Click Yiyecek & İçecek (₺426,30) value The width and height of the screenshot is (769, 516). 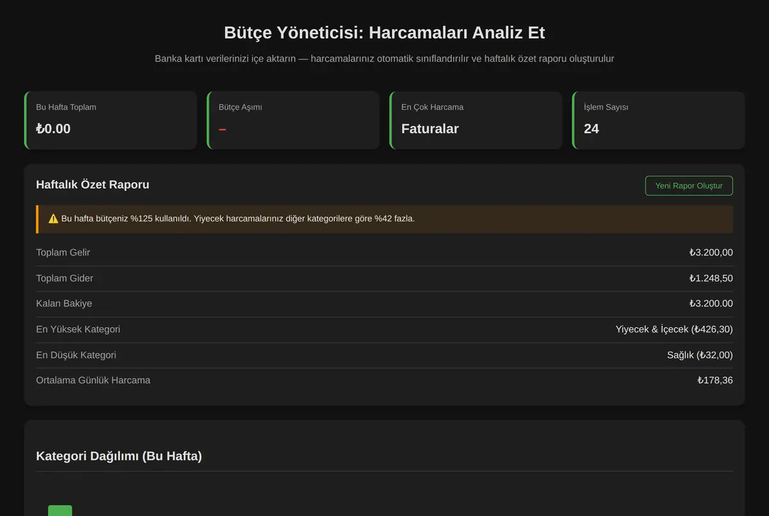click(674, 329)
